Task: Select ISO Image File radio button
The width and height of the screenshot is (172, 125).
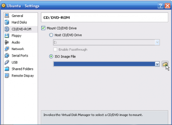Action: point(51,56)
